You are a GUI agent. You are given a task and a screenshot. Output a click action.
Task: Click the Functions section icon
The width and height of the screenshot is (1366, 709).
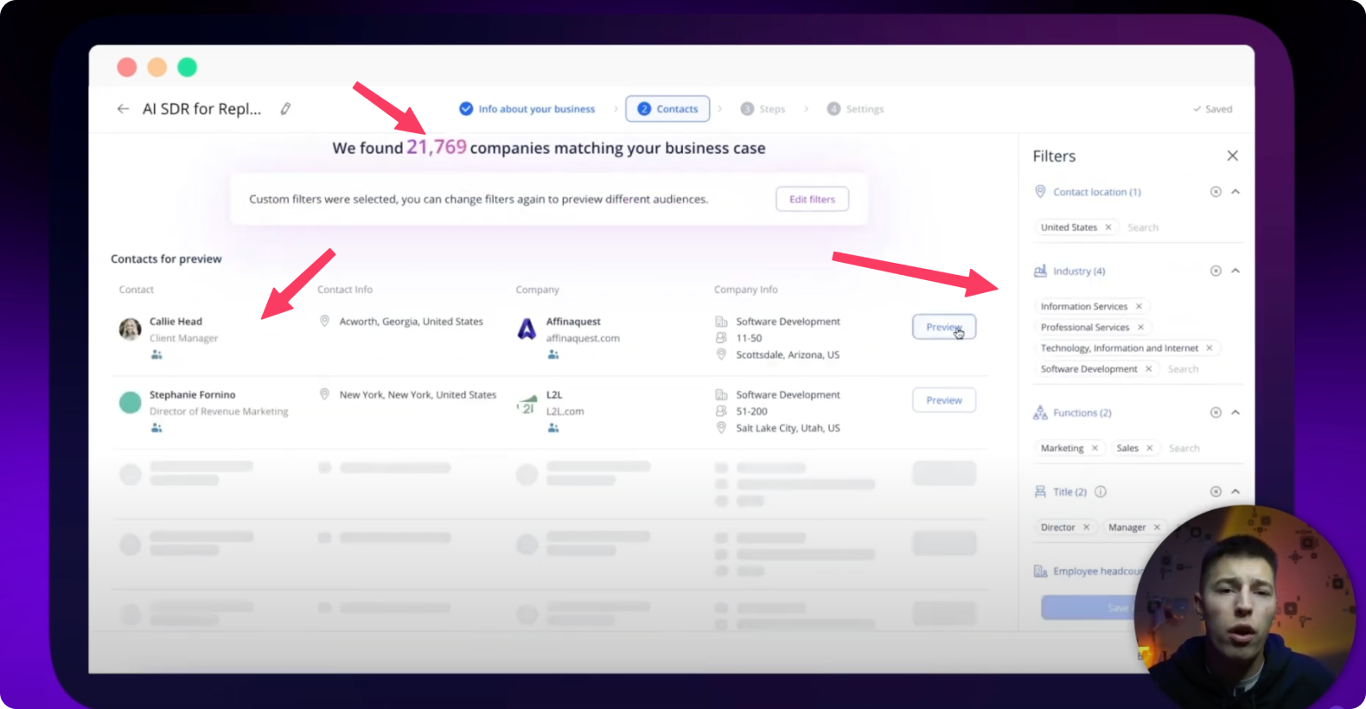coord(1040,412)
